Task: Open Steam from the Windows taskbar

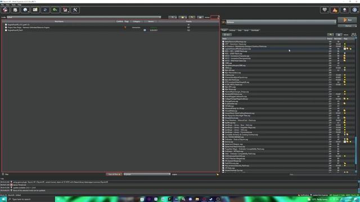Action: [x=211, y=199]
